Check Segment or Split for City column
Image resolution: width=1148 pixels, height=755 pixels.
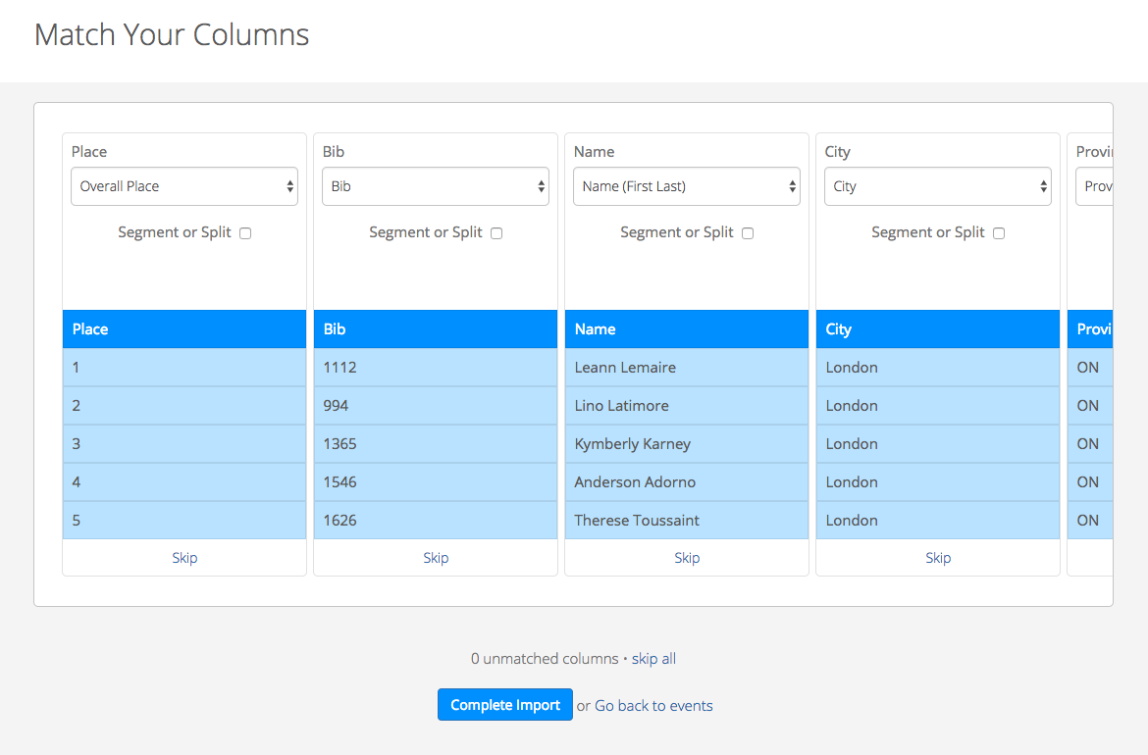click(x=999, y=233)
